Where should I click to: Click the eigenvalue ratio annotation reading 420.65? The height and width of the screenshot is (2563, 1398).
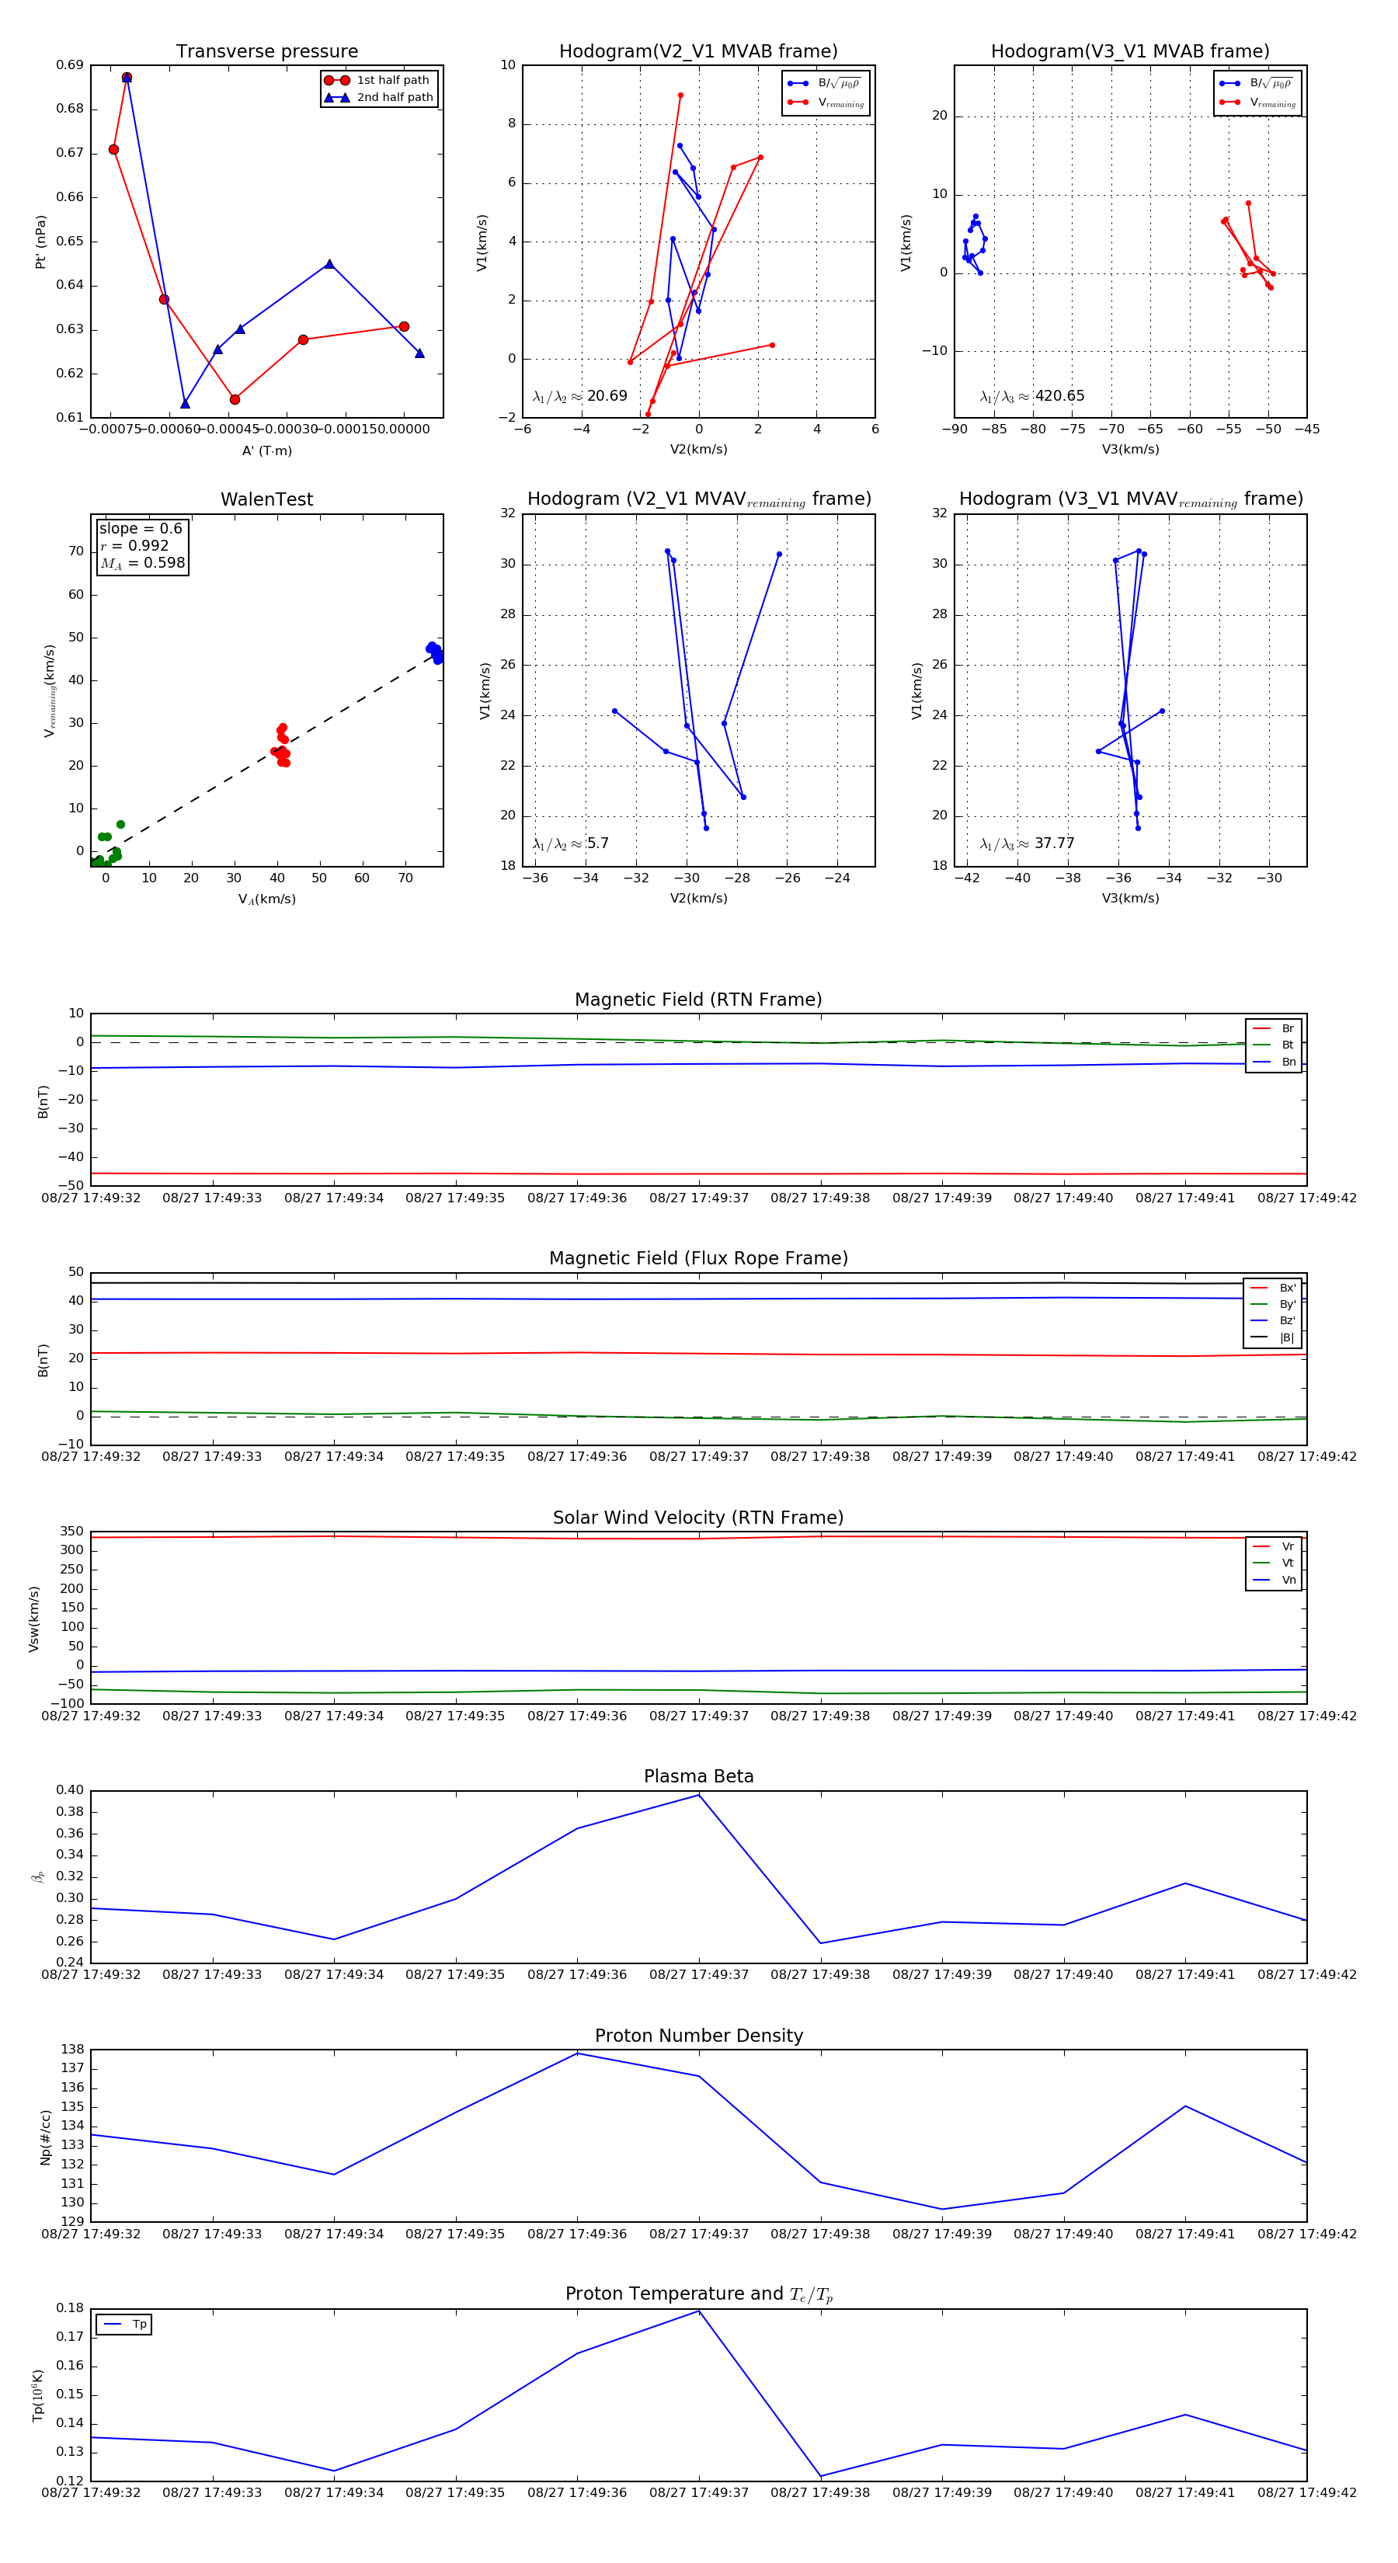tap(1032, 396)
